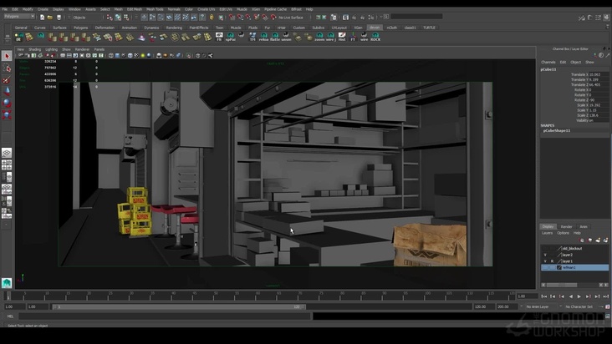Click the play backward button
Image resolution: width=612 pixels, height=344 pixels.
[x=571, y=297]
